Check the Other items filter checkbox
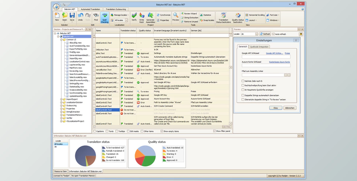The height and width of the screenshot is (181, 357). point(142,131)
